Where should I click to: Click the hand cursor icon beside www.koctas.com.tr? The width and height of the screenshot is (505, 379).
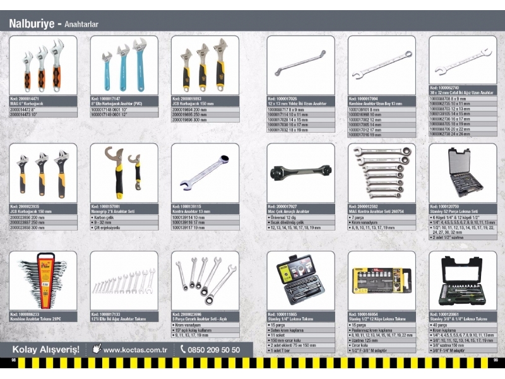click(97, 349)
